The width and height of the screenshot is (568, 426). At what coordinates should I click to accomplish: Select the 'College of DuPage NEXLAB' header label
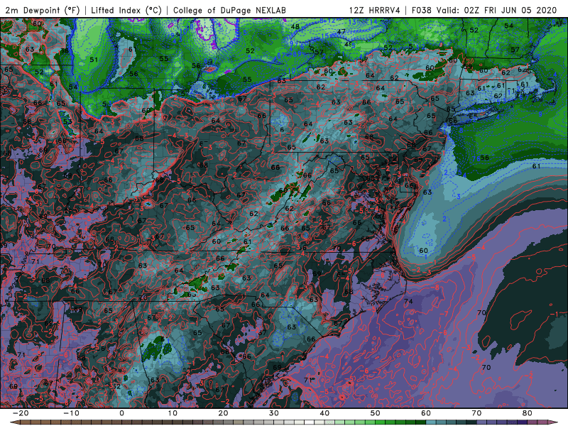tap(229, 10)
